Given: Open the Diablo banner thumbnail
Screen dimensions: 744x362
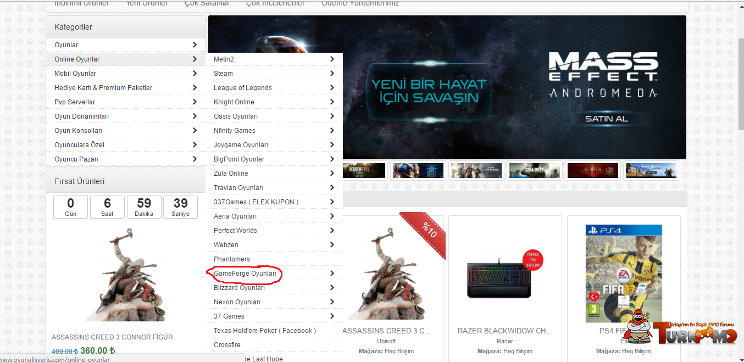Looking at the screenshot, I should click(x=592, y=170).
